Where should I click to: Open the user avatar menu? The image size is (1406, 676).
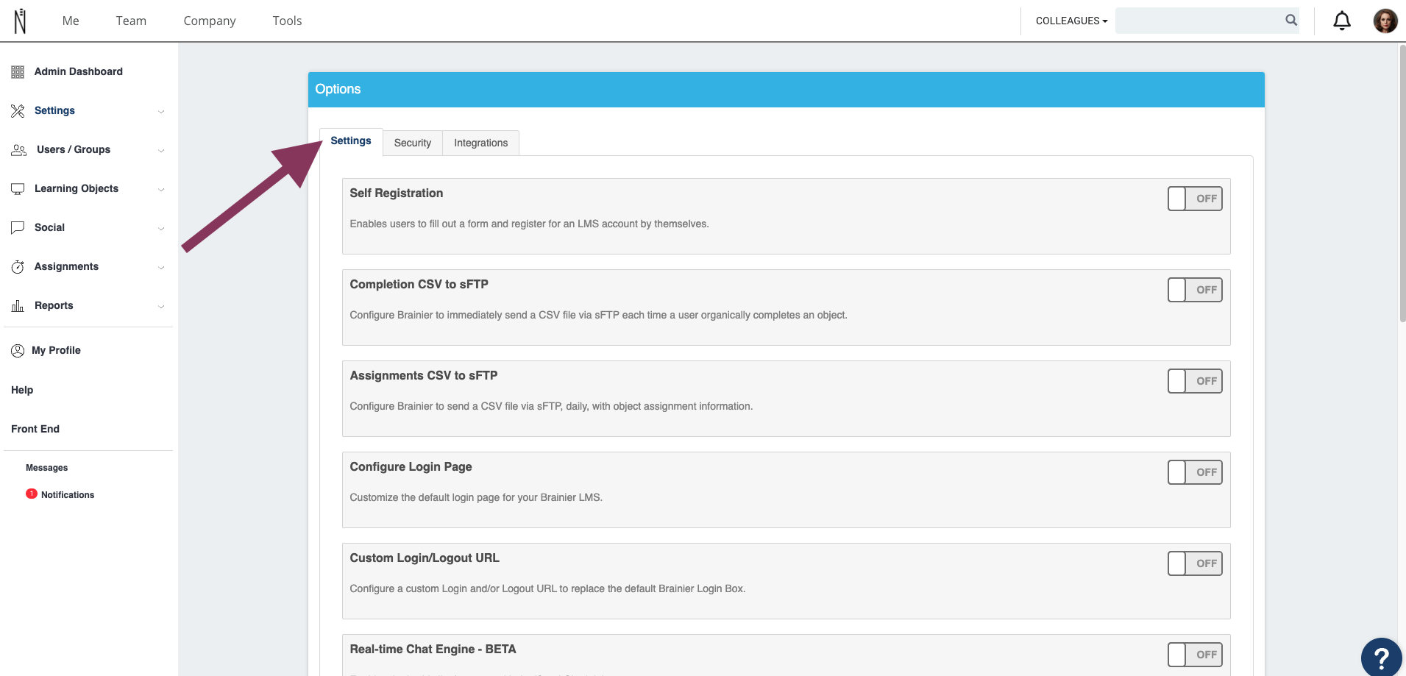pyautogui.click(x=1385, y=21)
